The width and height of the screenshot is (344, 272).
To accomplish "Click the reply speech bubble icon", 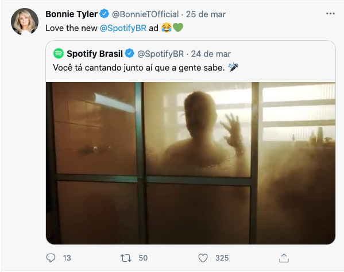I will [51, 258].
